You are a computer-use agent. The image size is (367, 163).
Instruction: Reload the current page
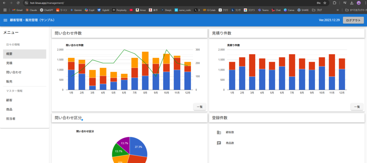(x=18, y=3)
